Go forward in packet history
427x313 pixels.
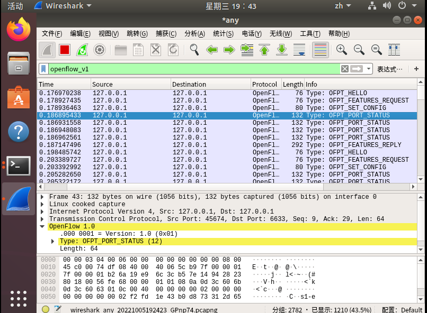229,50
